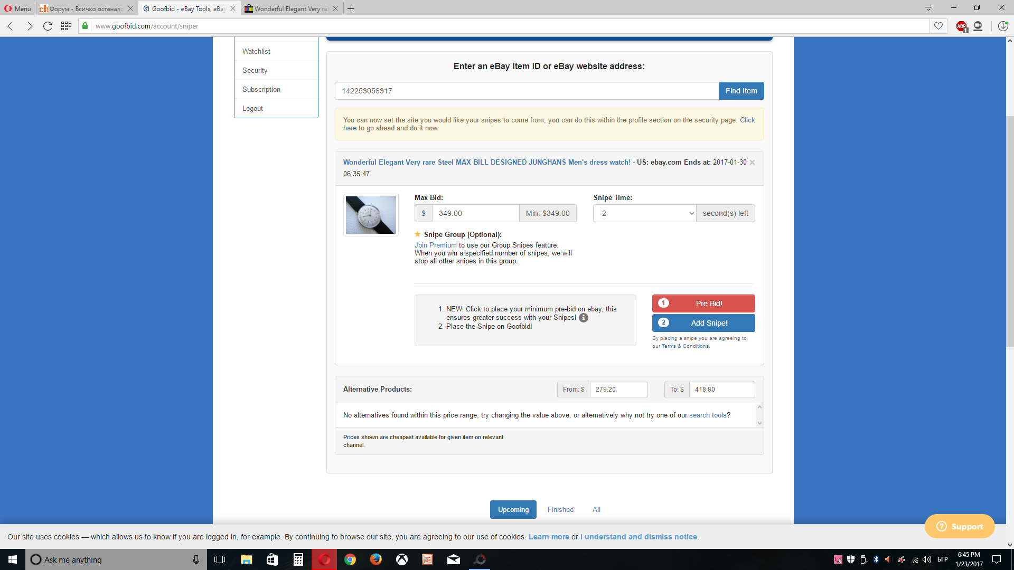This screenshot has height=570, width=1014.
Task: Click the page vertical scrollbar thumb
Action: pyautogui.click(x=1010, y=232)
